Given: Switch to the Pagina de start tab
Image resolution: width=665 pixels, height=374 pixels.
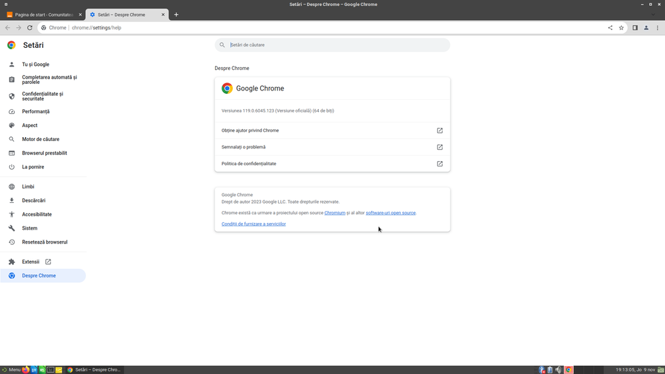Looking at the screenshot, I should click(43, 14).
